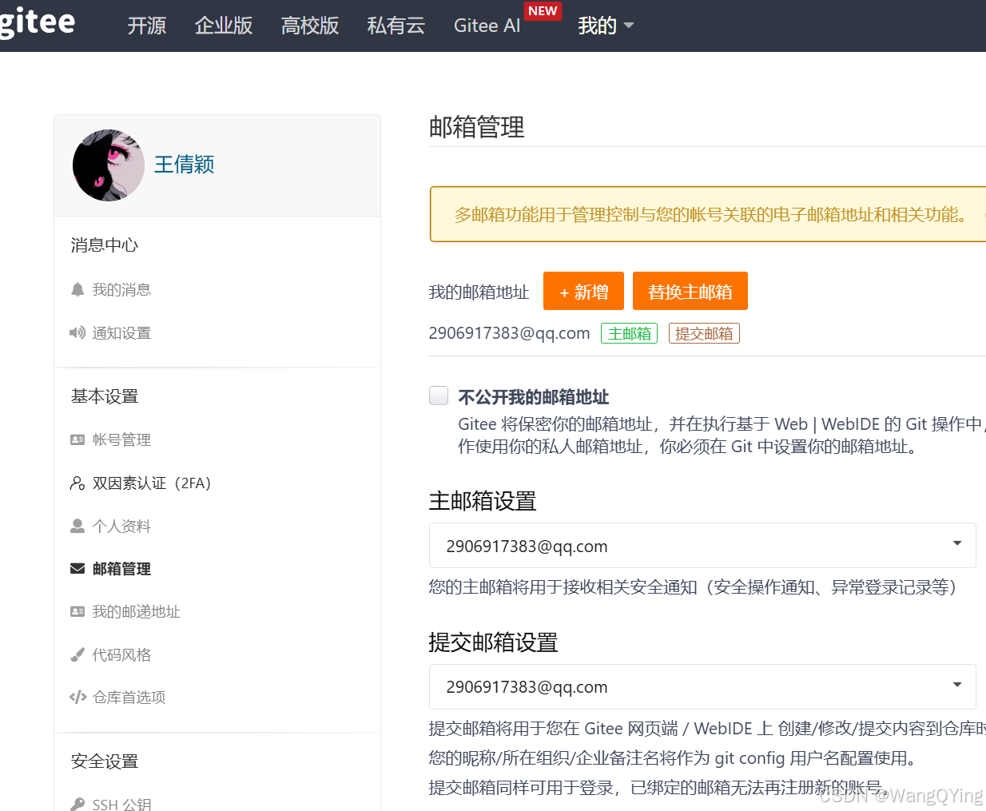Switch to the 企业版 tab
Viewport: 986px width, 811px height.
224,26
